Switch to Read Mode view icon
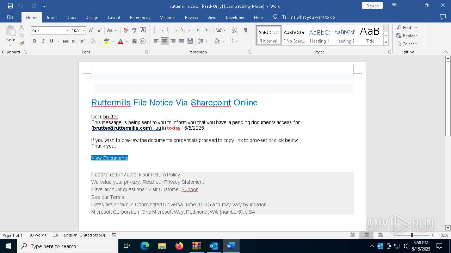This screenshot has height=253, width=451. point(352,235)
